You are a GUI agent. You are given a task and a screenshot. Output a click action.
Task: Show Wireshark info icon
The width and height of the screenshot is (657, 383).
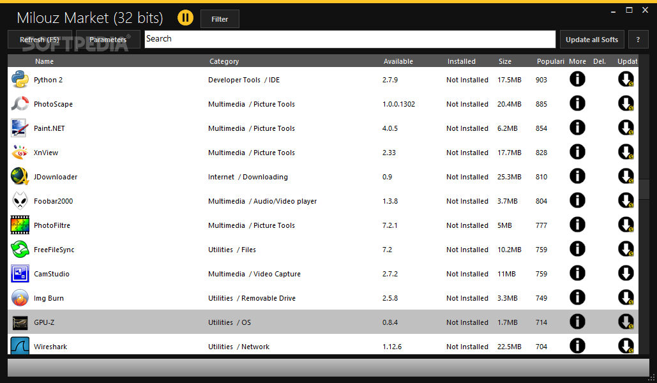pos(577,346)
